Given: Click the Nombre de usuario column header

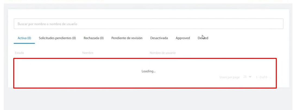Looking at the screenshot, I should click(x=162, y=53).
